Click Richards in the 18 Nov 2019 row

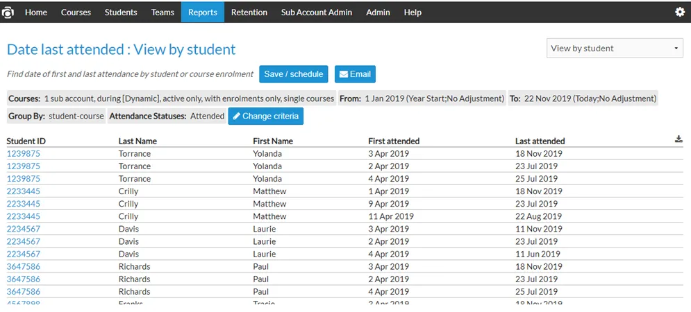click(x=135, y=267)
